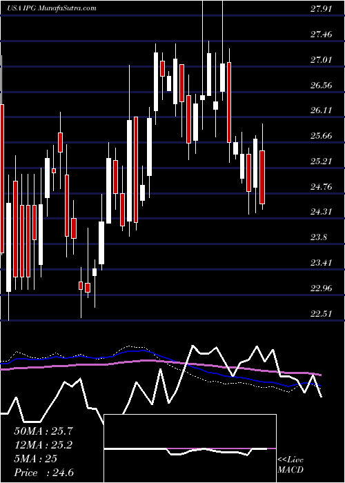Screen dimensions: 345x483
Task: Click the 23.41 price axis label
Action: click(322, 263)
